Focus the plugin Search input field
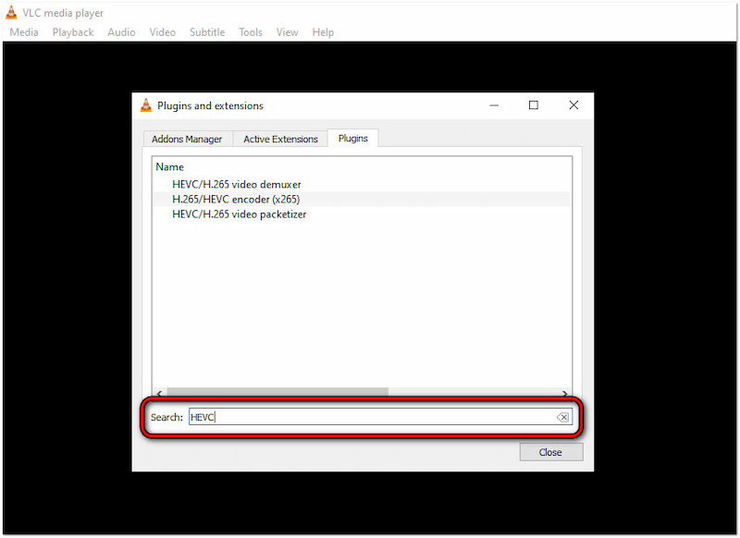The image size is (740, 538). (x=370, y=418)
